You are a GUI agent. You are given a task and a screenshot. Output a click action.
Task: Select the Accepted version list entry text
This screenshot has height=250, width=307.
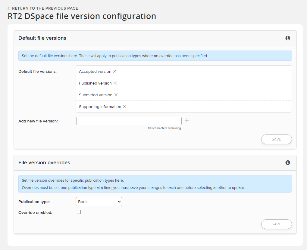pyautogui.click(x=95, y=72)
